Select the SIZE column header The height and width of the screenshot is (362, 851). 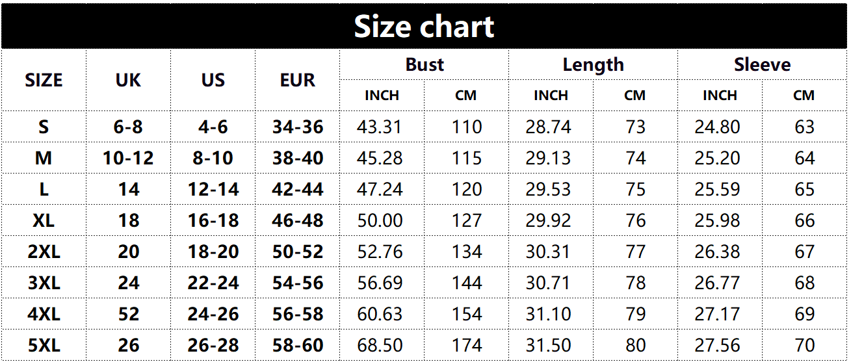[x=44, y=80]
